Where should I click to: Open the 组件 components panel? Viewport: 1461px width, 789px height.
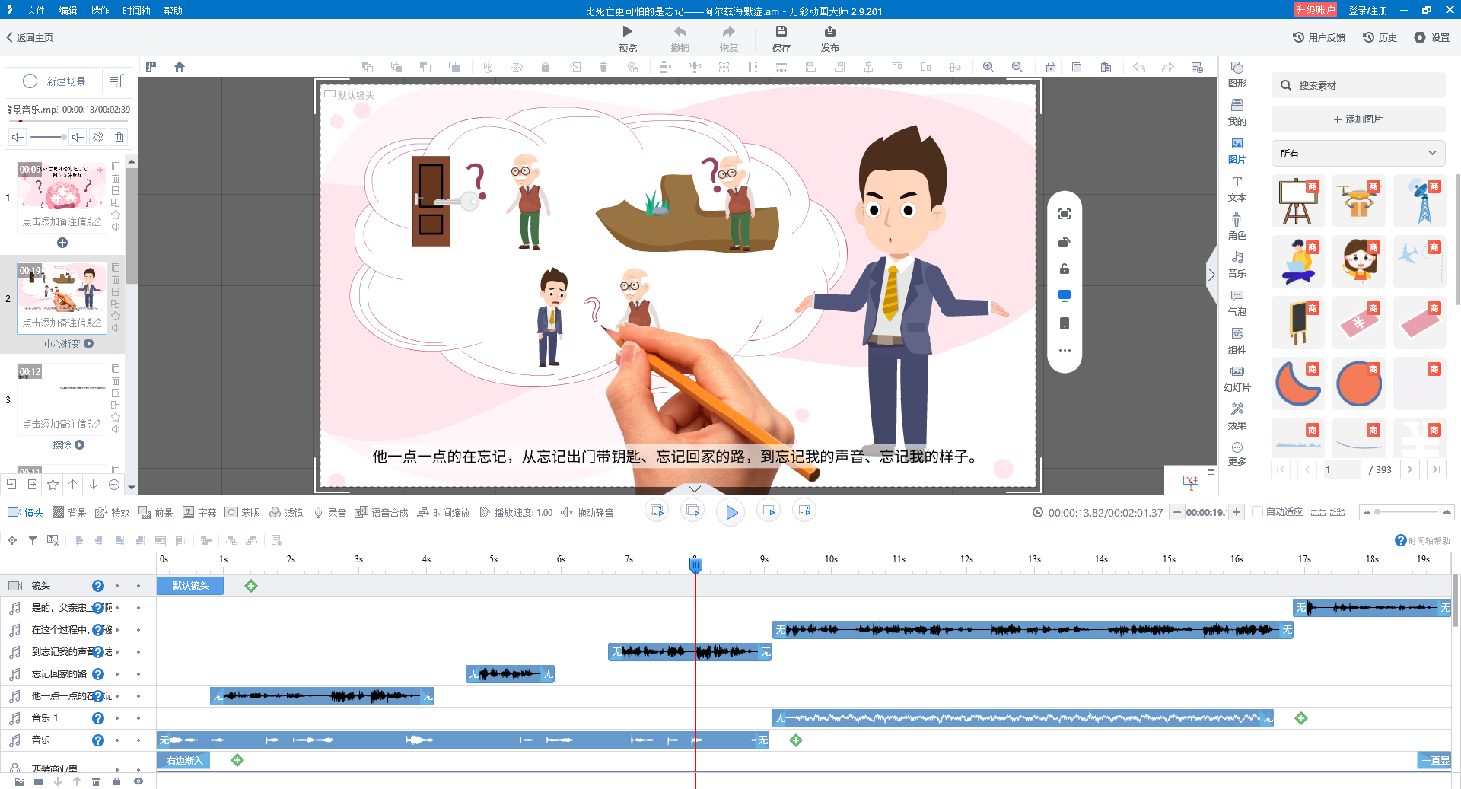[x=1237, y=340]
